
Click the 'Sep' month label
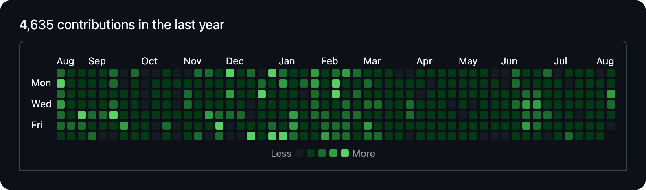click(x=97, y=61)
